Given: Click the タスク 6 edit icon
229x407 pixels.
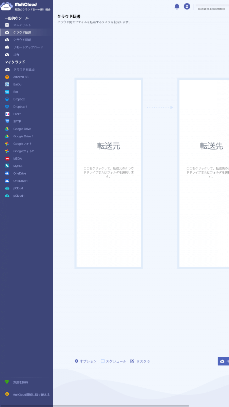Looking at the screenshot, I should 132,361.
